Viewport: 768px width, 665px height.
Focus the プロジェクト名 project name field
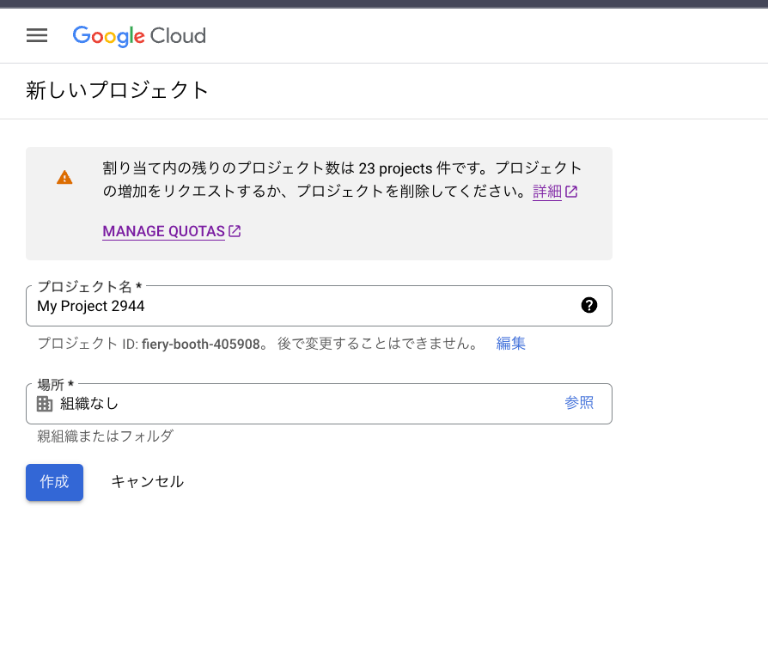(319, 306)
